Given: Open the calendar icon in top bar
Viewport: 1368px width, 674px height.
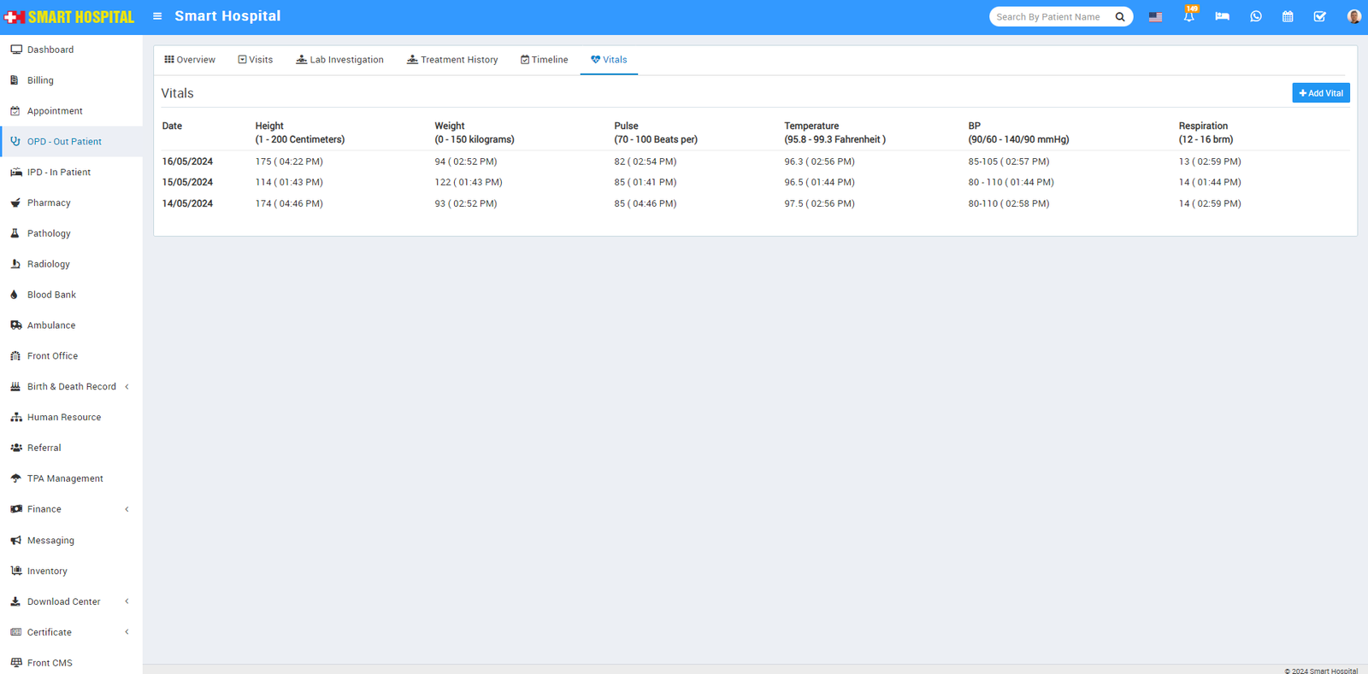Looking at the screenshot, I should tap(1288, 16).
